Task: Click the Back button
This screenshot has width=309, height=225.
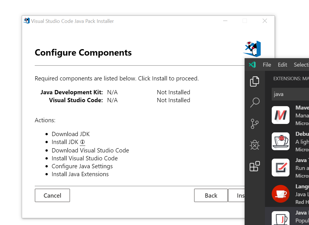Action: point(211,195)
